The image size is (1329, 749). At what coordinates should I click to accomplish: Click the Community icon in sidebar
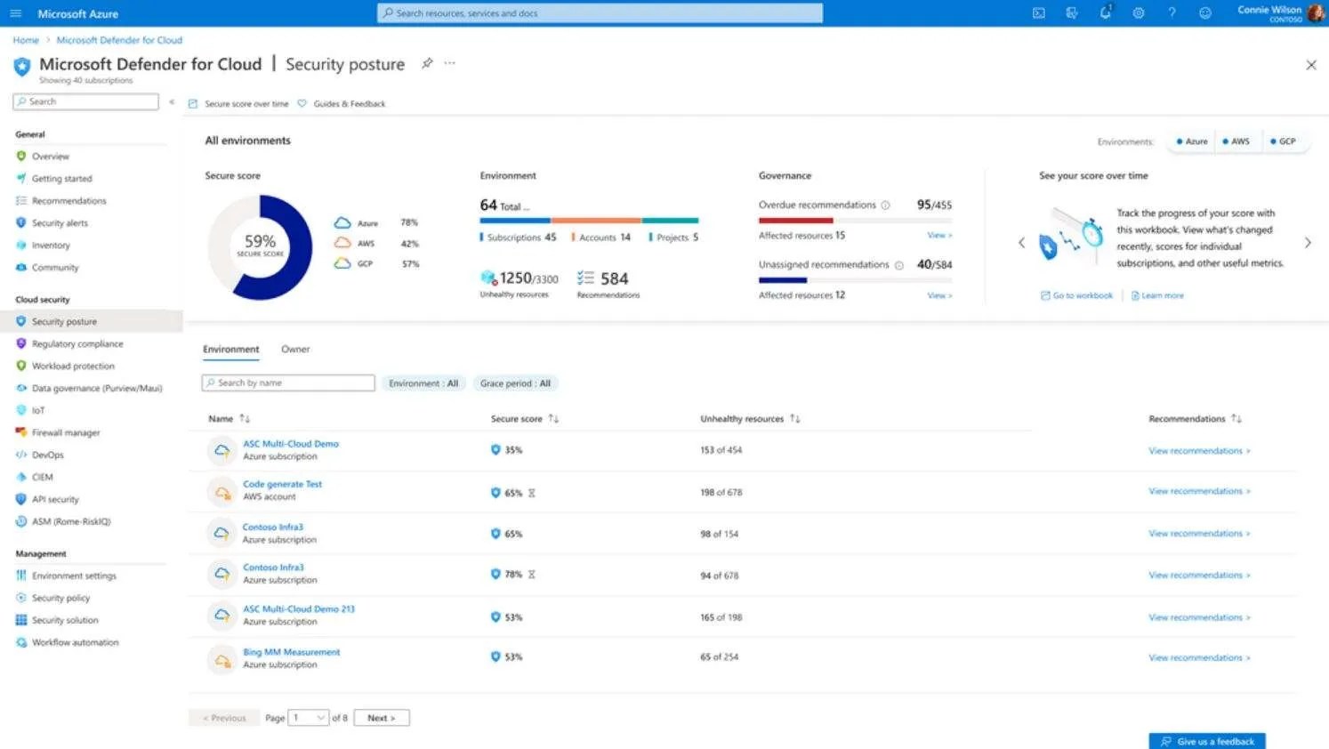(21, 268)
